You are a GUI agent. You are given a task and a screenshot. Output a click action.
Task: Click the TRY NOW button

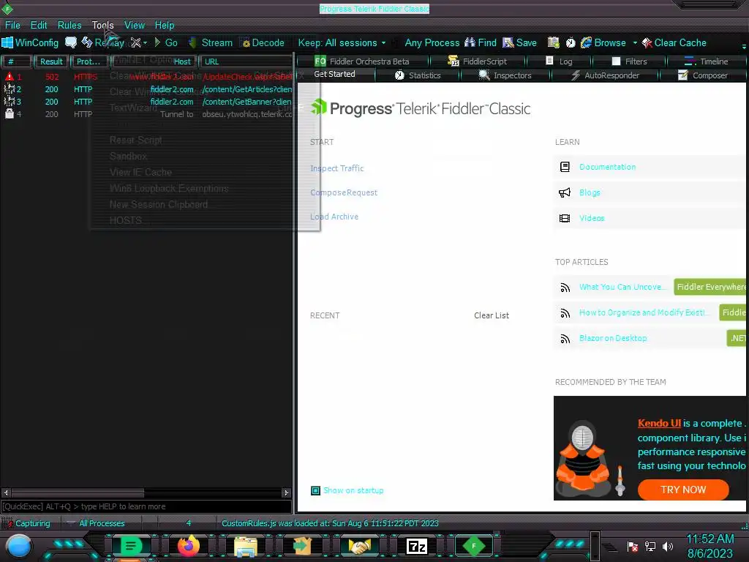683,490
